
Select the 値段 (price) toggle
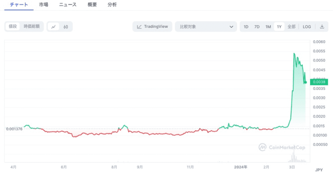pos(13,26)
